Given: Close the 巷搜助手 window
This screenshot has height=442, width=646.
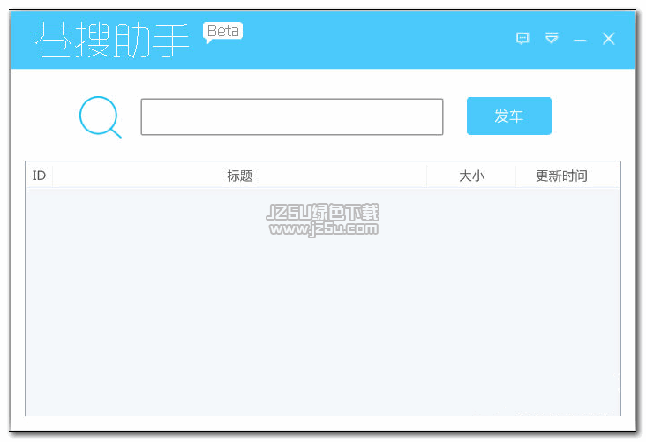Looking at the screenshot, I should (609, 39).
